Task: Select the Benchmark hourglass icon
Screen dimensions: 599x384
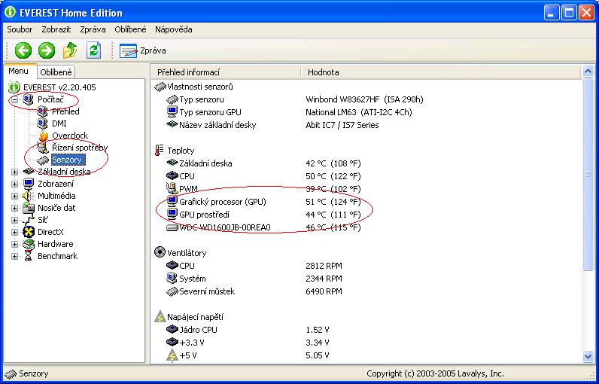Action: (x=29, y=256)
